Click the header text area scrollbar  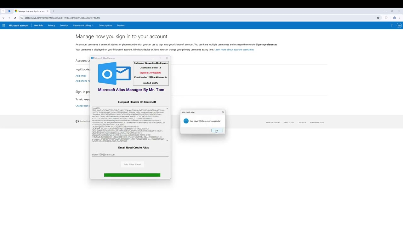click(x=167, y=125)
